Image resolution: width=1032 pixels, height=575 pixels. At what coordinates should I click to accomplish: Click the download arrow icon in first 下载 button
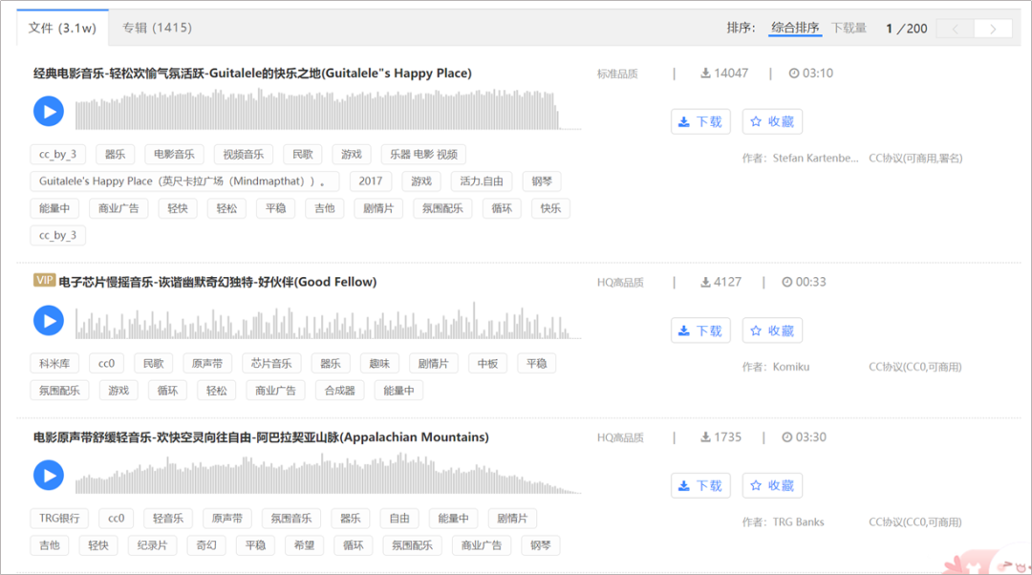click(x=684, y=120)
